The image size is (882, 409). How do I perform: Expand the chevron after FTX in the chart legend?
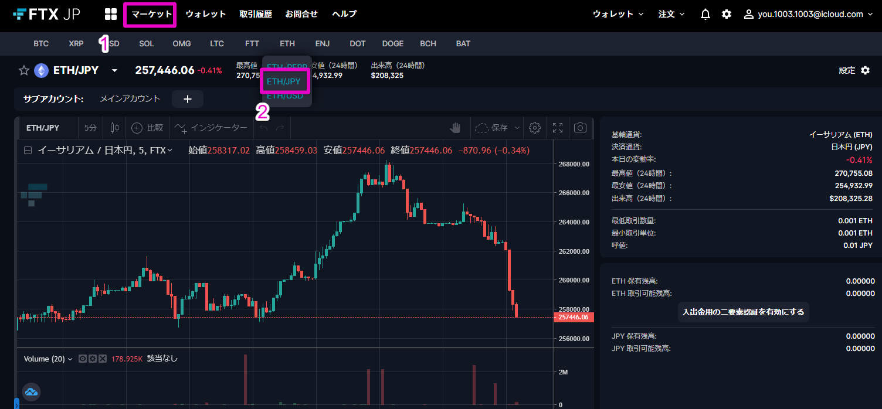click(170, 151)
